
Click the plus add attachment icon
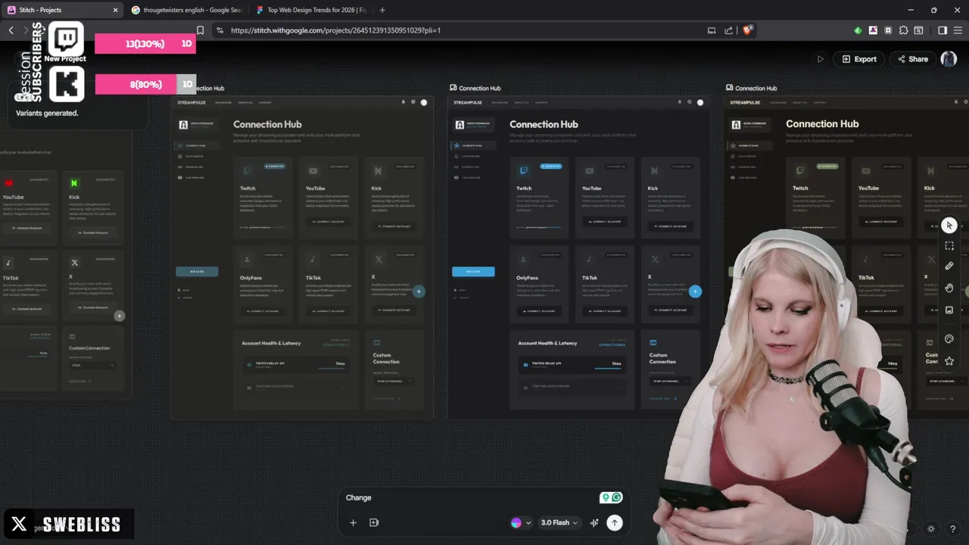click(x=353, y=522)
